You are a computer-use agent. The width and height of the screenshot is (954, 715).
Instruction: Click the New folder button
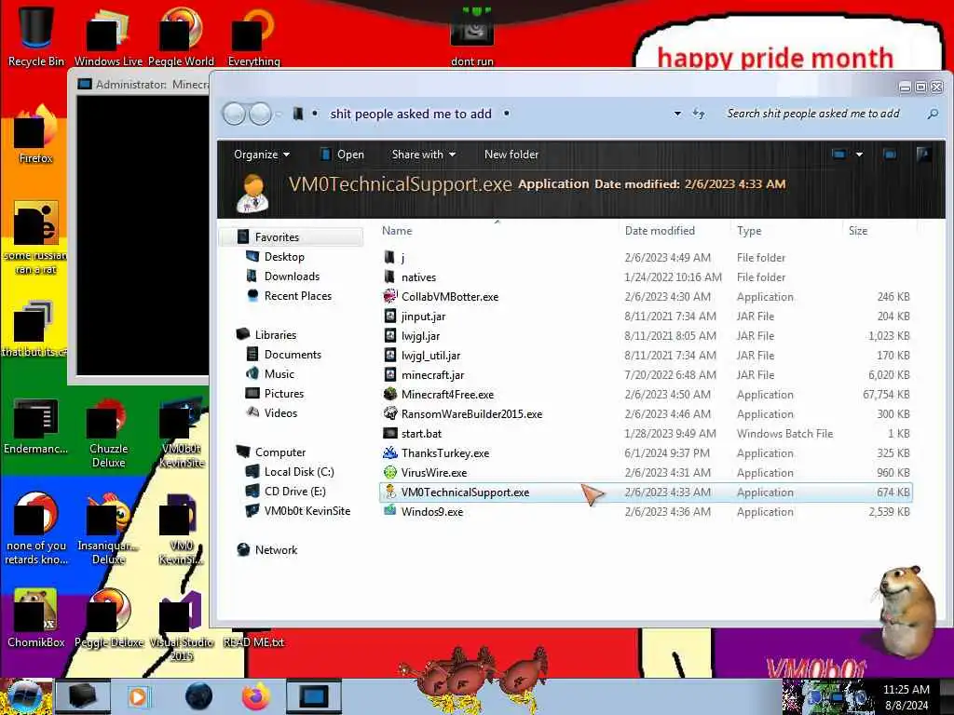(511, 155)
